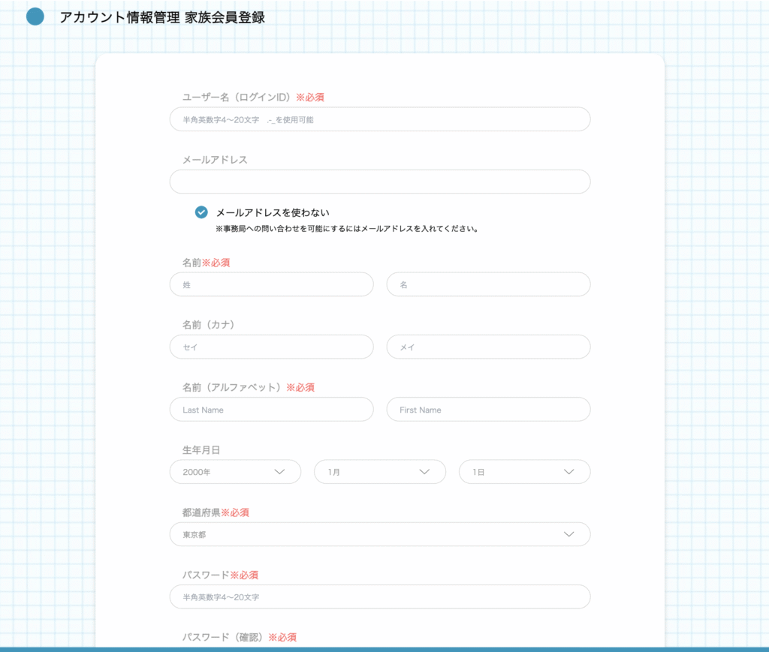This screenshot has height=652, width=769.
Task: Click the パスワード input field
Action: point(379,596)
